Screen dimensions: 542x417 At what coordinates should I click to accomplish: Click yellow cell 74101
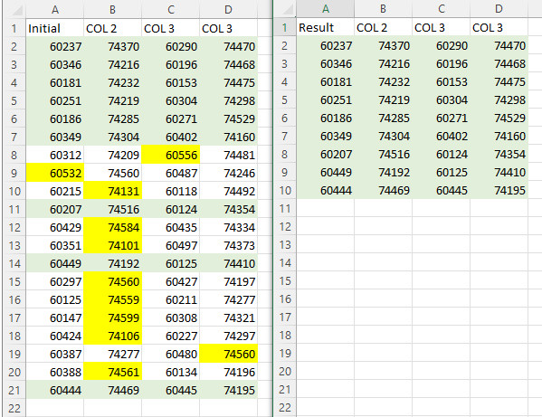(x=113, y=245)
